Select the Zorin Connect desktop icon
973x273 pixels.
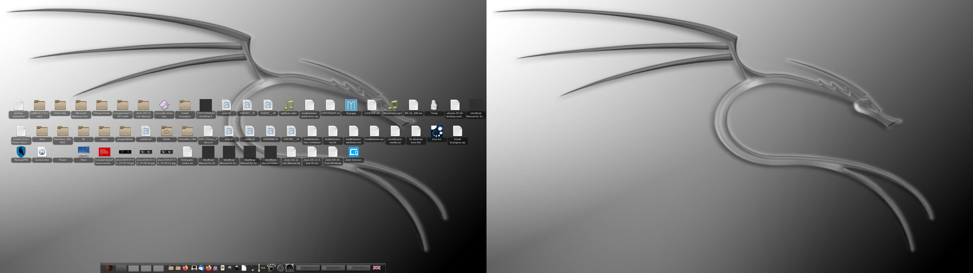(353, 152)
